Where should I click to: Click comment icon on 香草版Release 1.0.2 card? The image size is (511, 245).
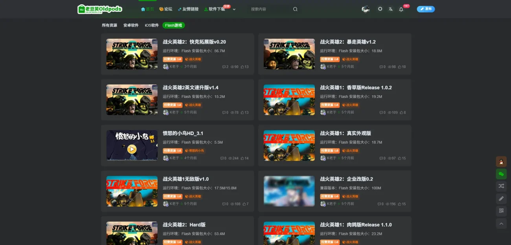coord(381,112)
